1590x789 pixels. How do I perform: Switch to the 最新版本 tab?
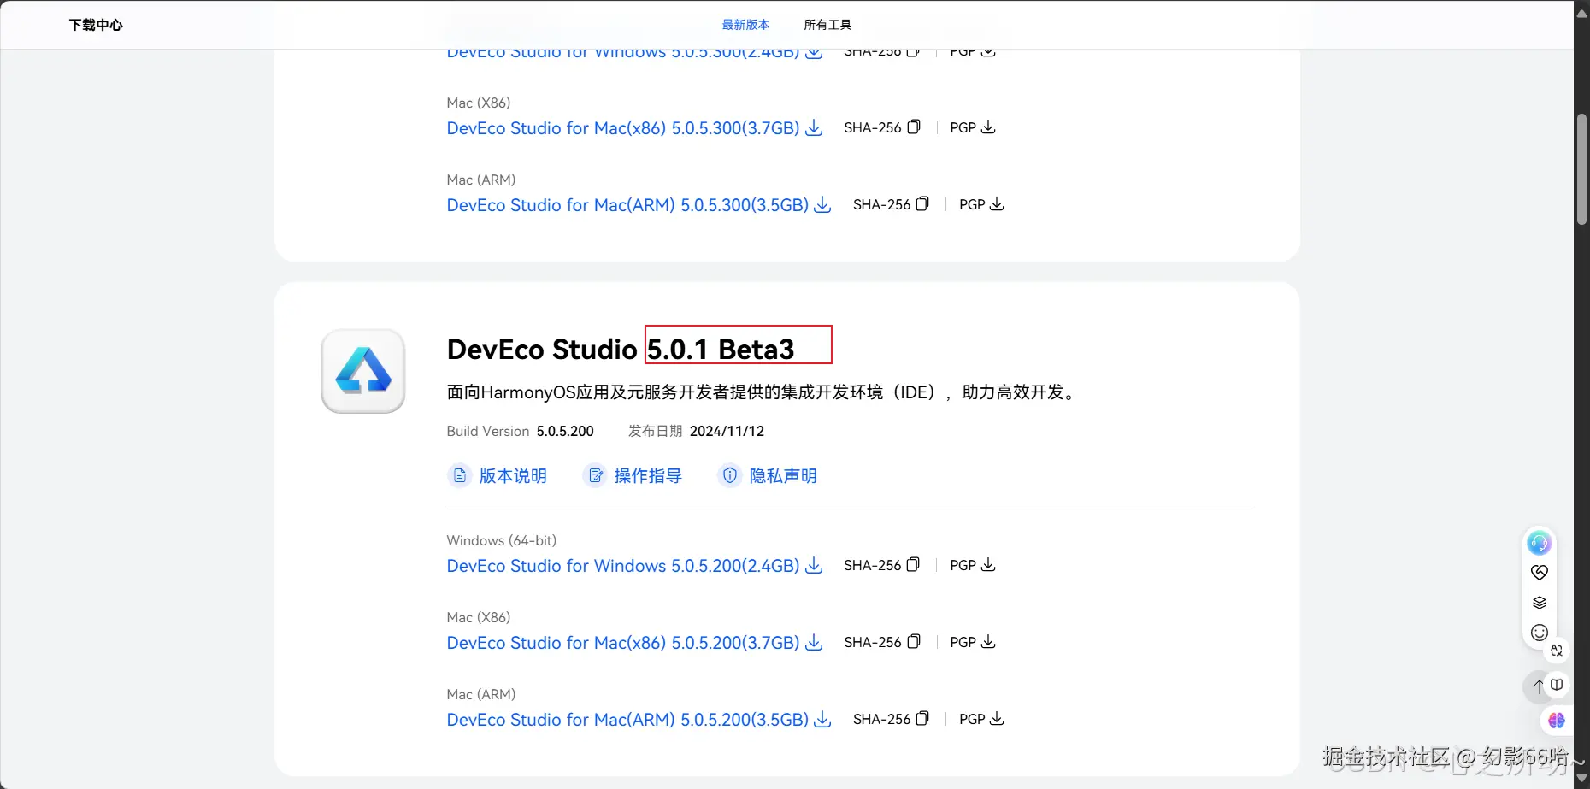(x=745, y=25)
